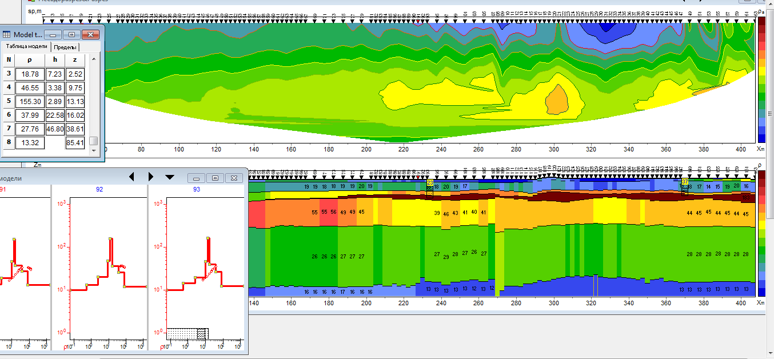Close the Model table window

(x=90, y=34)
